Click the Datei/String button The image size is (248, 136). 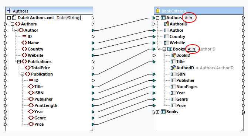(x=68, y=18)
